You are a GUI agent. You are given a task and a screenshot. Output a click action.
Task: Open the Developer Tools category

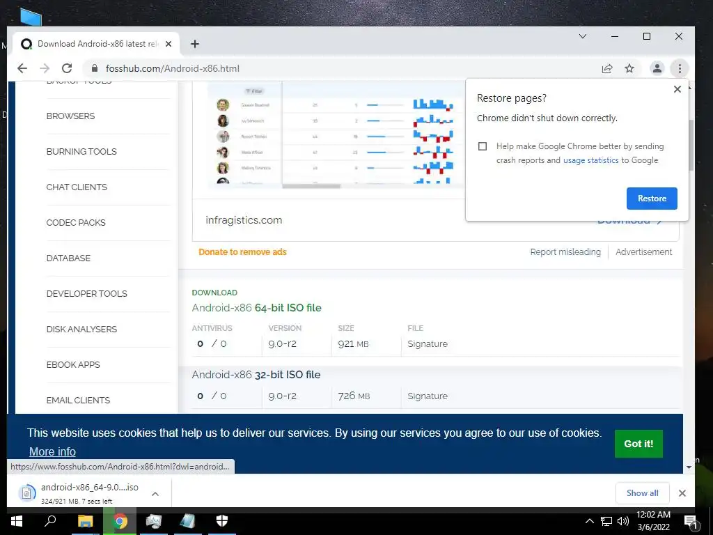pyautogui.click(x=86, y=293)
